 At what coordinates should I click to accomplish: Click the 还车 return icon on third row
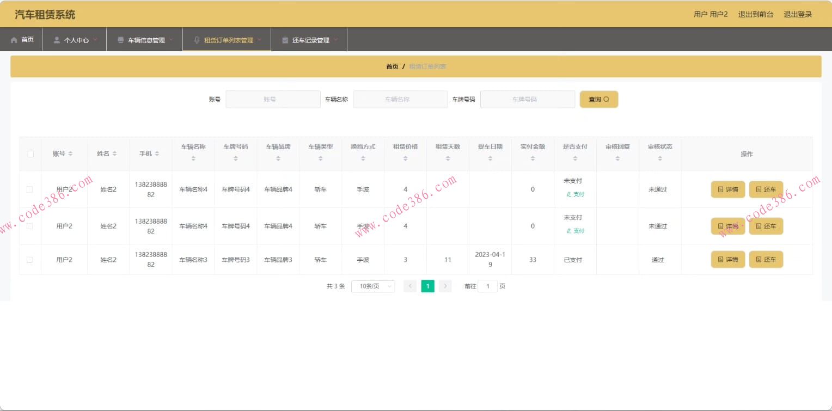pyautogui.click(x=760, y=259)
